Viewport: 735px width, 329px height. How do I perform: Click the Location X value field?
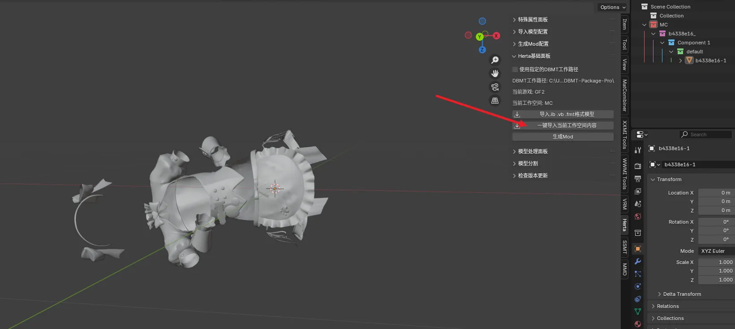point(717,193)
